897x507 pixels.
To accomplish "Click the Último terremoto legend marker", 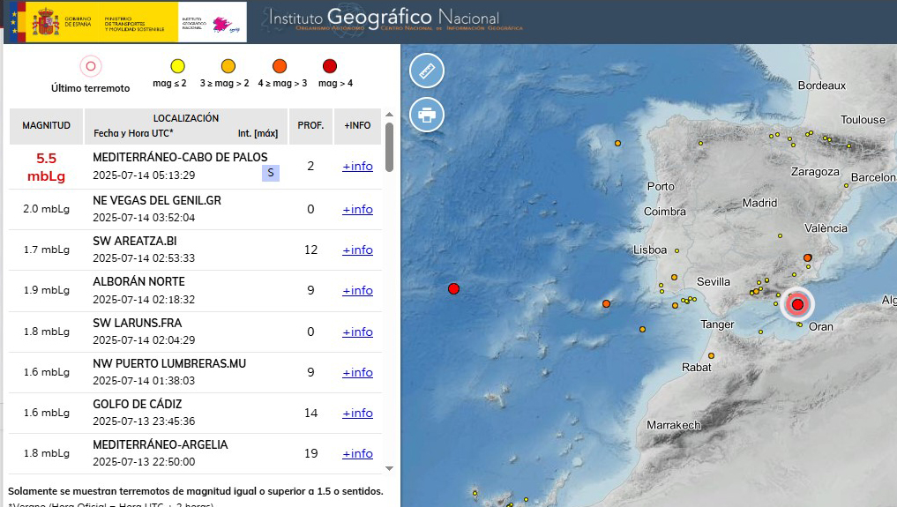I will pos(90,66).
